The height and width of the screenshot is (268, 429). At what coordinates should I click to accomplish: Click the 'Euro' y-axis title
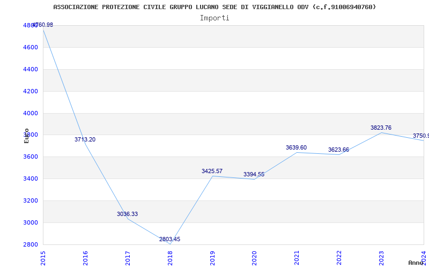point(26,136)
